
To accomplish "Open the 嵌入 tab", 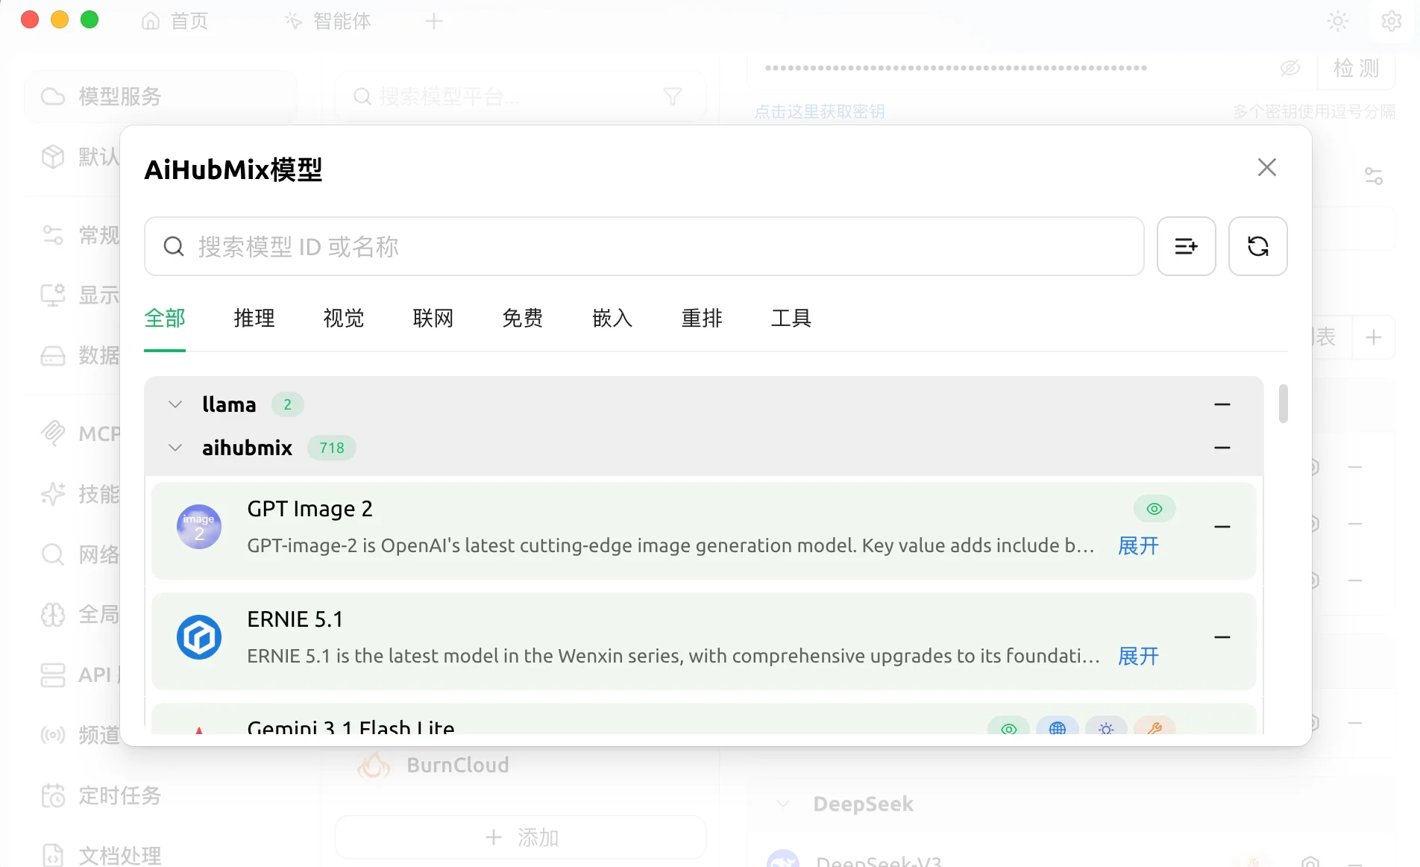I will pos(612,319).
